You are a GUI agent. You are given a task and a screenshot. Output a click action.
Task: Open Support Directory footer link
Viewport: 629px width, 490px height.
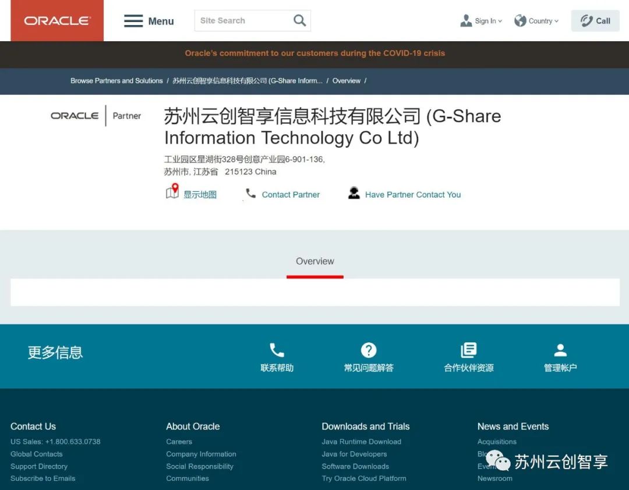[x=39, y=466]
